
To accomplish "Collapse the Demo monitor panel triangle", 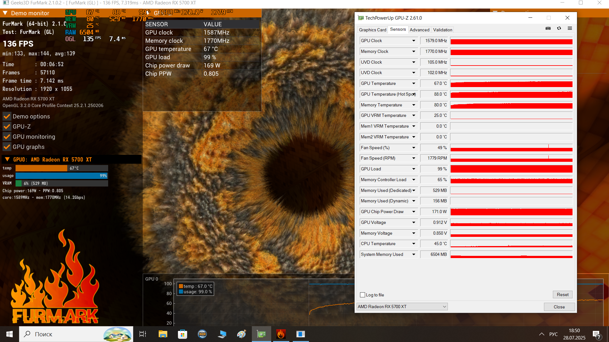I will tap(5, 13).
